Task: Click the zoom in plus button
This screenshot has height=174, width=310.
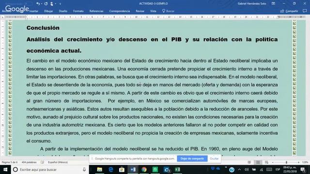Action: click(x=298, y=162)
